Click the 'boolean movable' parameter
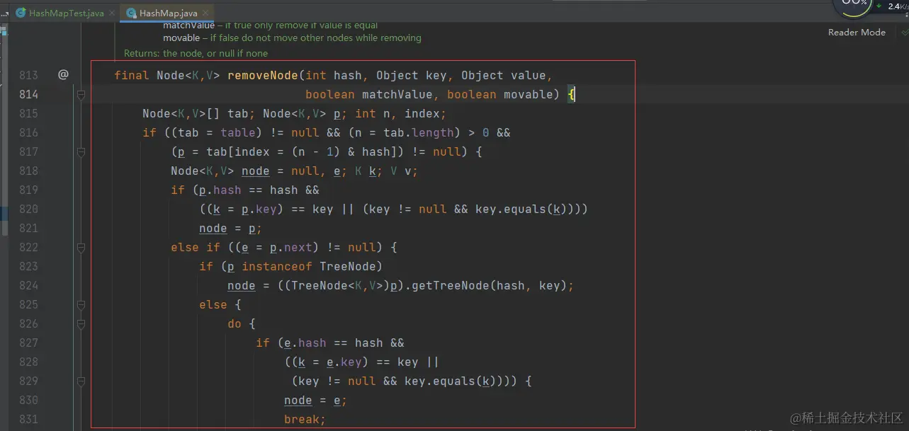This screenshot has width=909, height=431. coord(499,94)
